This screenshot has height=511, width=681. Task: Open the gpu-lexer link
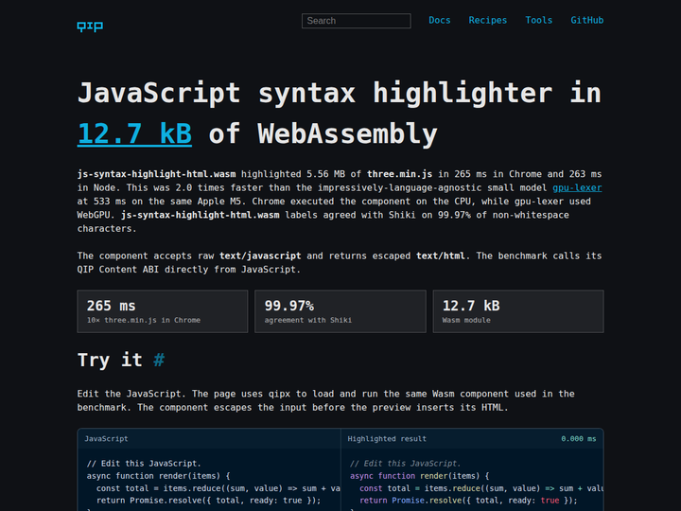coord(577,187)
